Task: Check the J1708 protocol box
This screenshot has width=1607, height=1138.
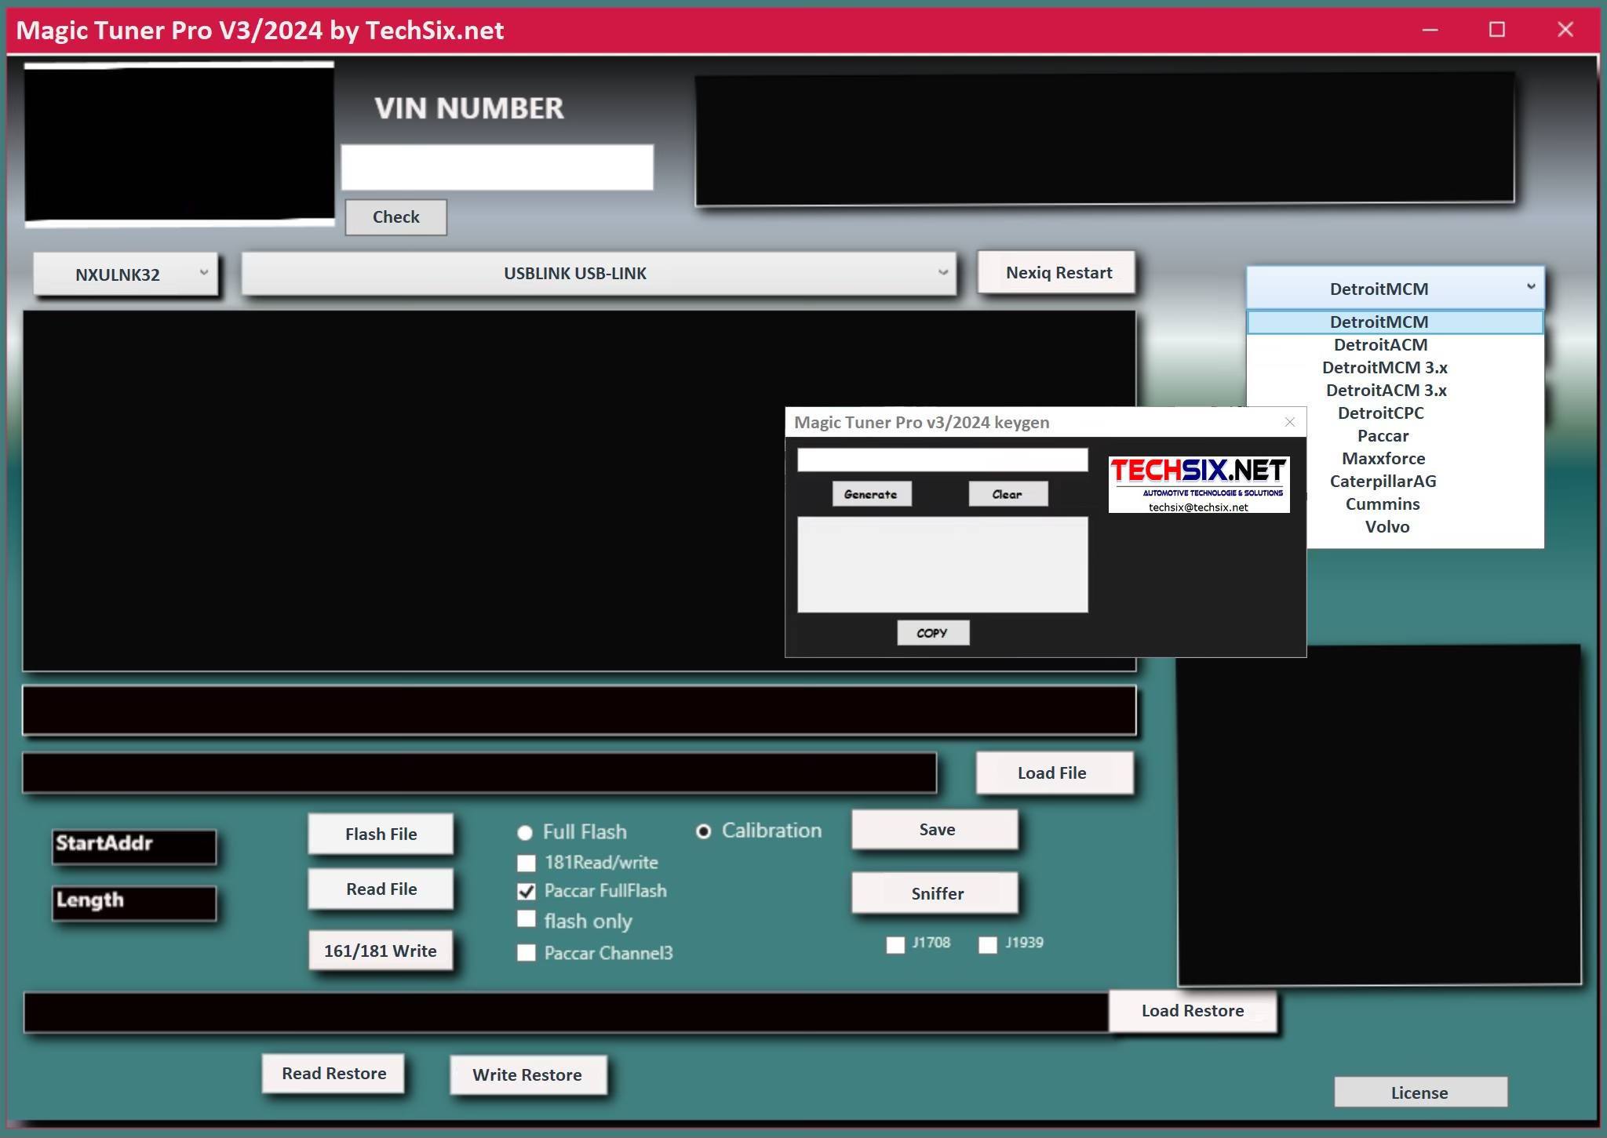Action: click(x=895, y=944)
